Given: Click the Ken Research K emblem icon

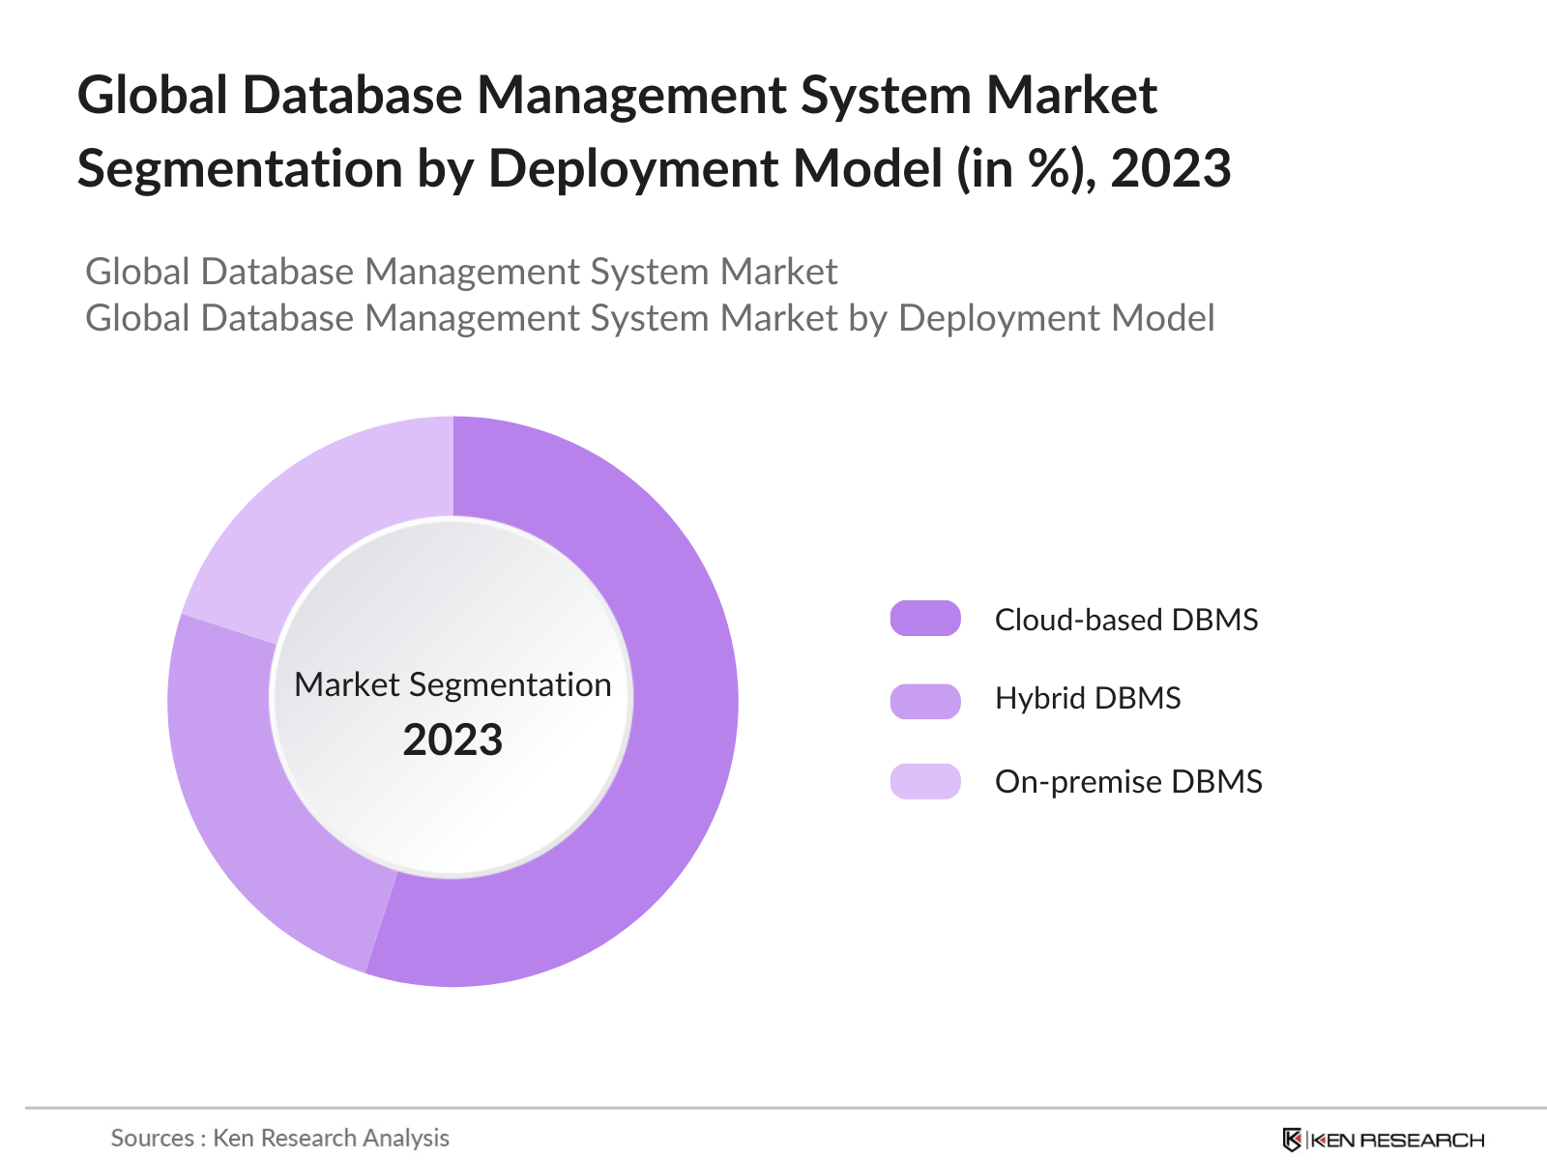Looking at the screenshot, I should 1292,1140.
